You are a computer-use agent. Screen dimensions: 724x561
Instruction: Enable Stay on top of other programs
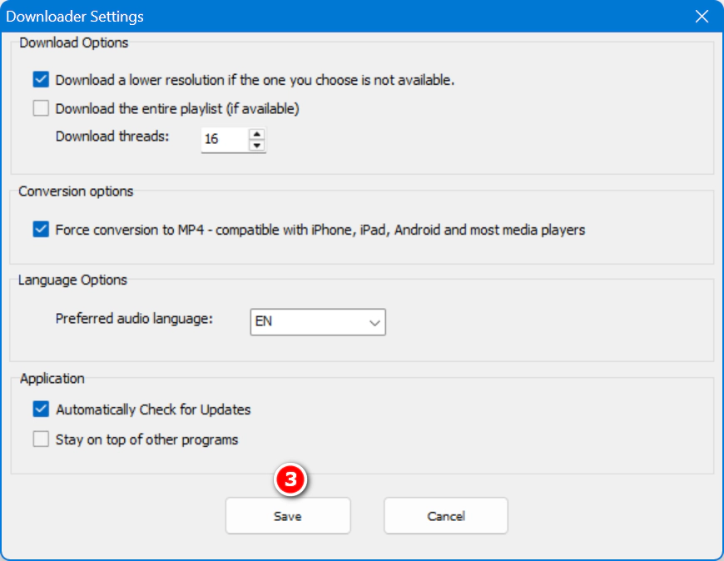tap(41, 439)
